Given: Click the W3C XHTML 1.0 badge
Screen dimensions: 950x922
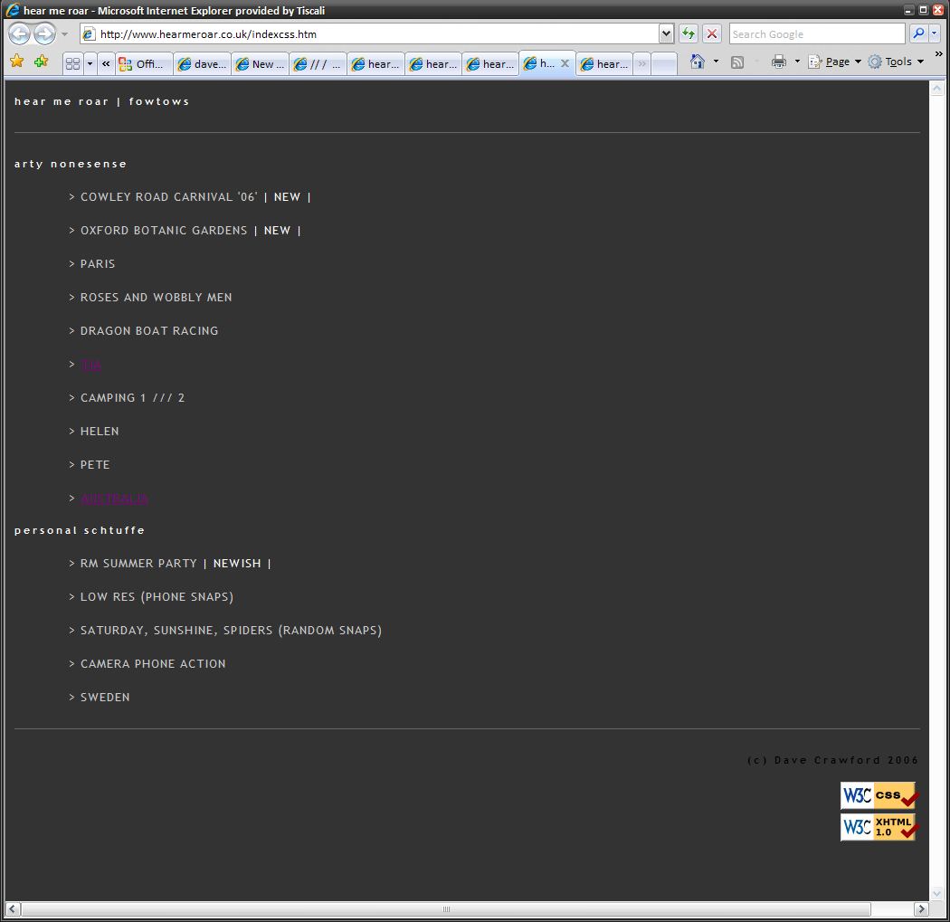Looking at the screenshot, I should (x=879, y=827).
